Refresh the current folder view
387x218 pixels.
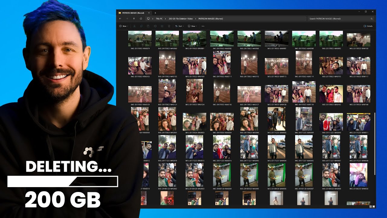(x=141, y=19)
